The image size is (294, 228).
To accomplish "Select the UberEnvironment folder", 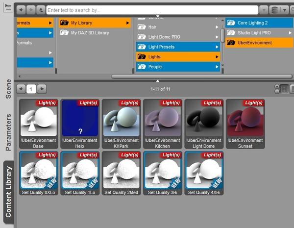I will click(x=259, y=43).
